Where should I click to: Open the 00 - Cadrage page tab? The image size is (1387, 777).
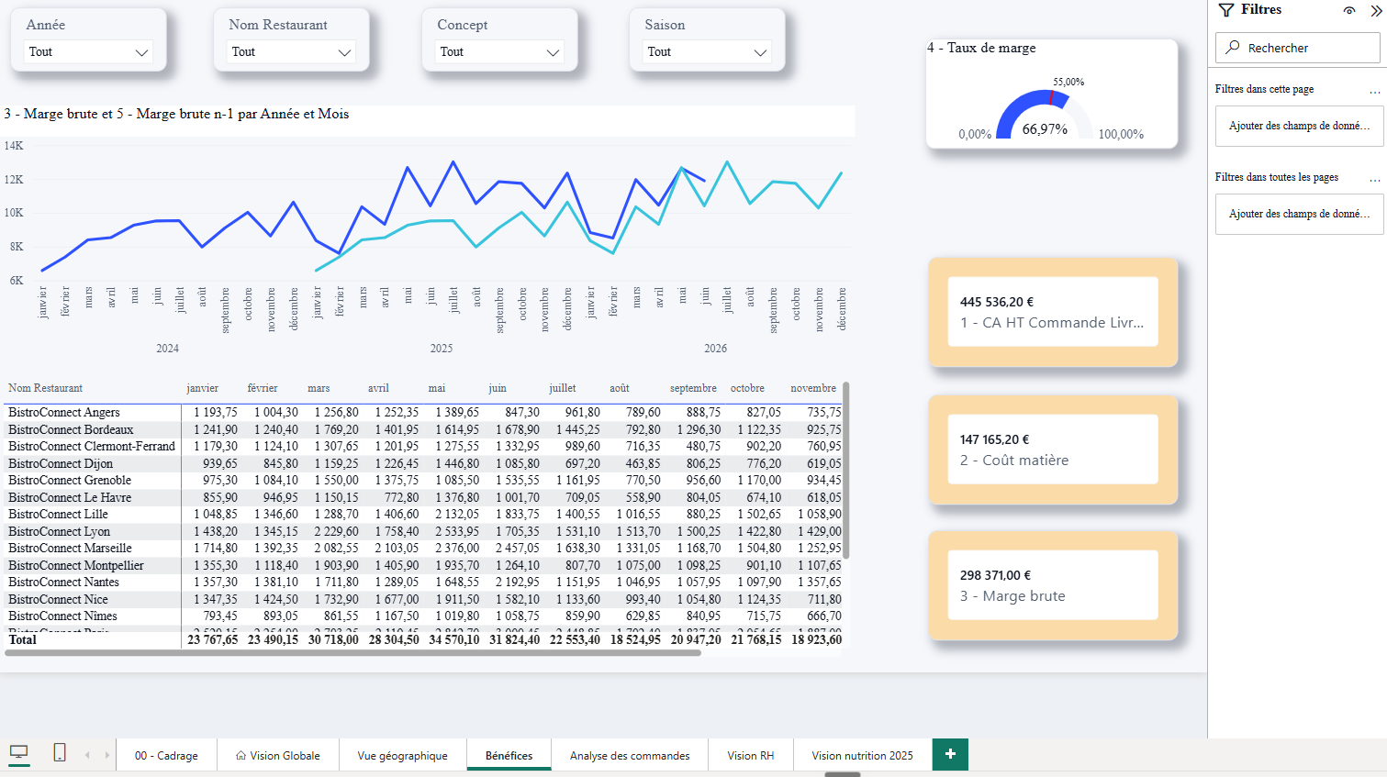[x=166, y=755]
